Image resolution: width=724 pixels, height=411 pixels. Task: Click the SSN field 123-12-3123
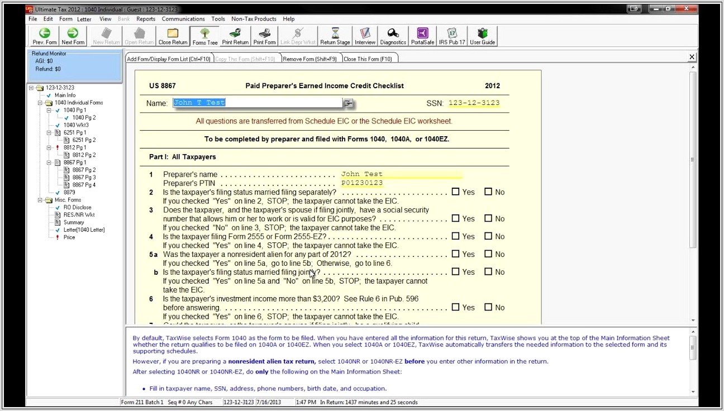click(474, 103)
